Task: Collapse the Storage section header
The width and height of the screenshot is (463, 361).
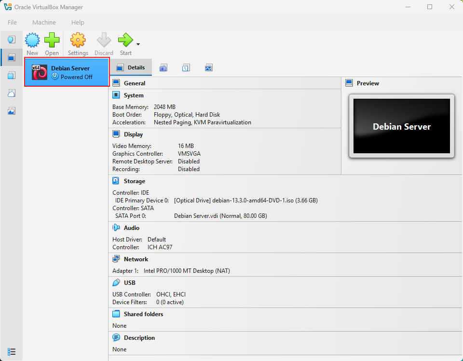Action: click(134, 181)
